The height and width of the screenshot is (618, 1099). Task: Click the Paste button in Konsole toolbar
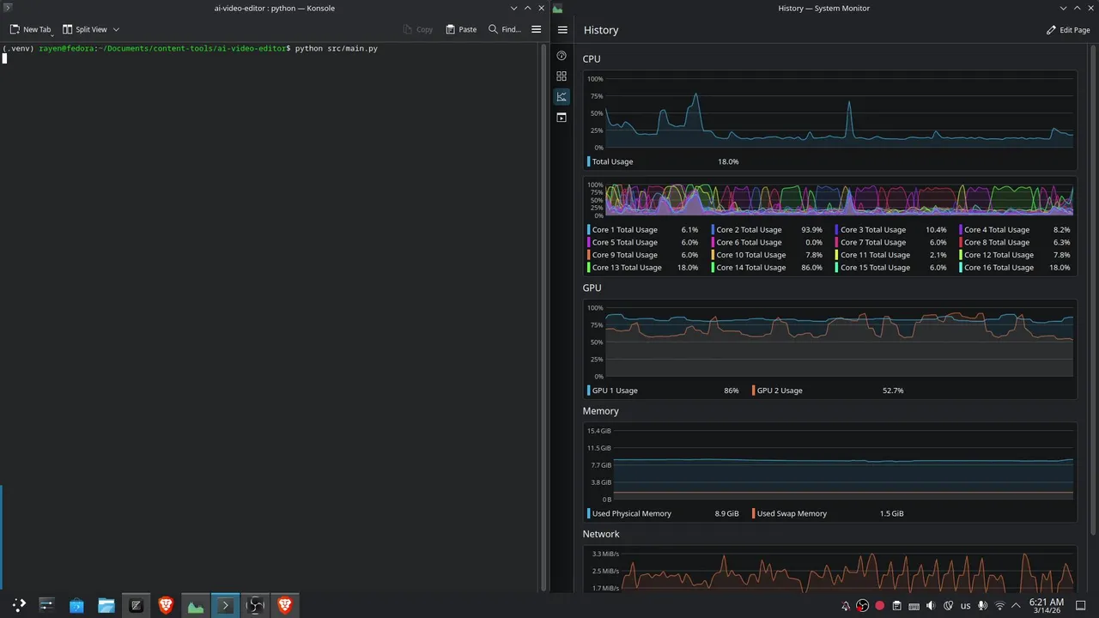461,29
